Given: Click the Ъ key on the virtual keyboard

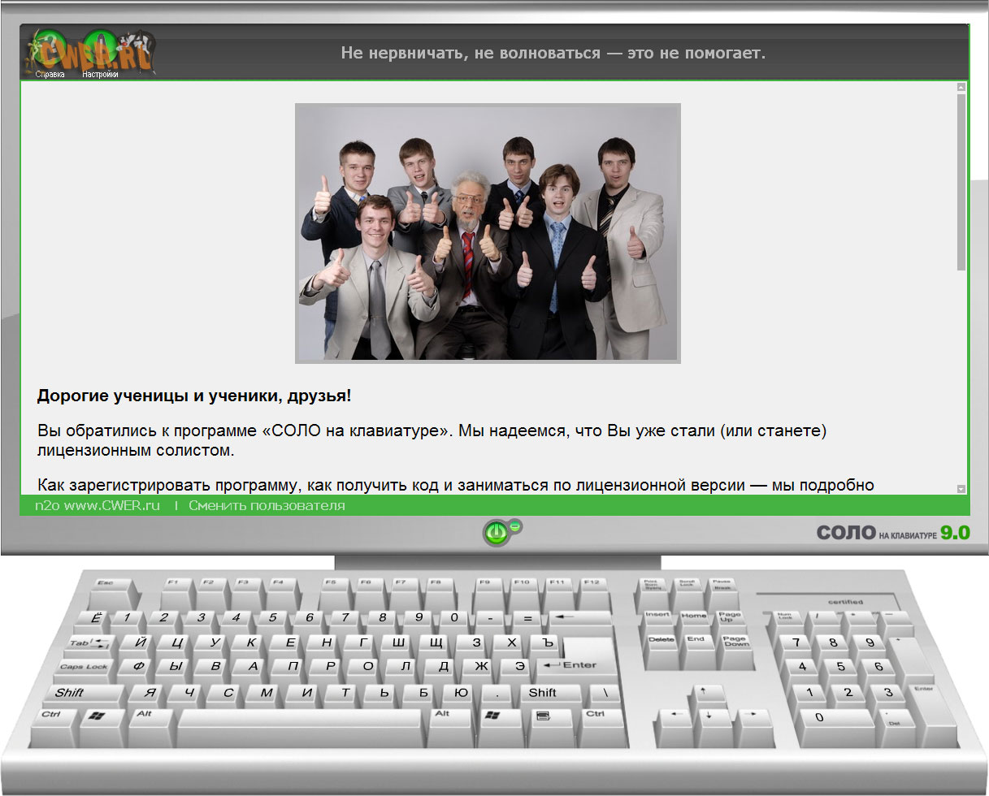Looking at the screenshot, I should pos(547,647).
